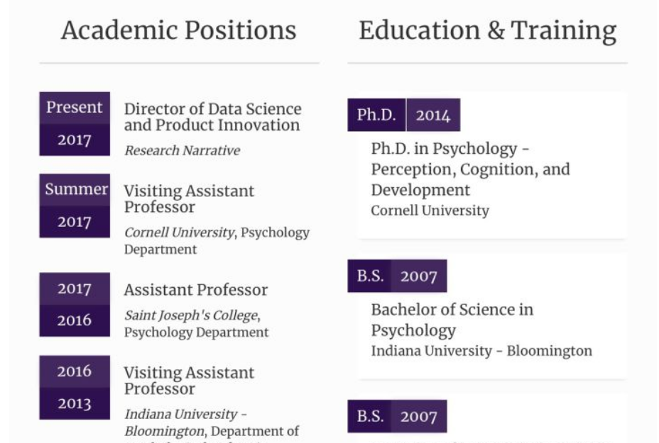The image size is (659, 443).
Task: Open Director of Data Science and Product Innovation
Action: pyautogui.click(x=212, y=117)
